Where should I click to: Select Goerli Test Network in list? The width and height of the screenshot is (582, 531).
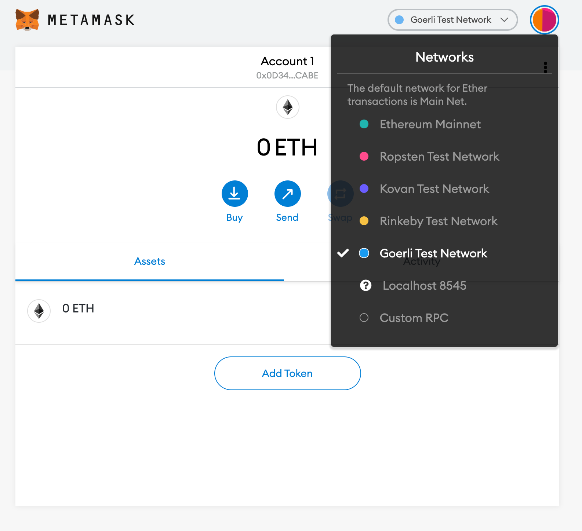(444, 253)
